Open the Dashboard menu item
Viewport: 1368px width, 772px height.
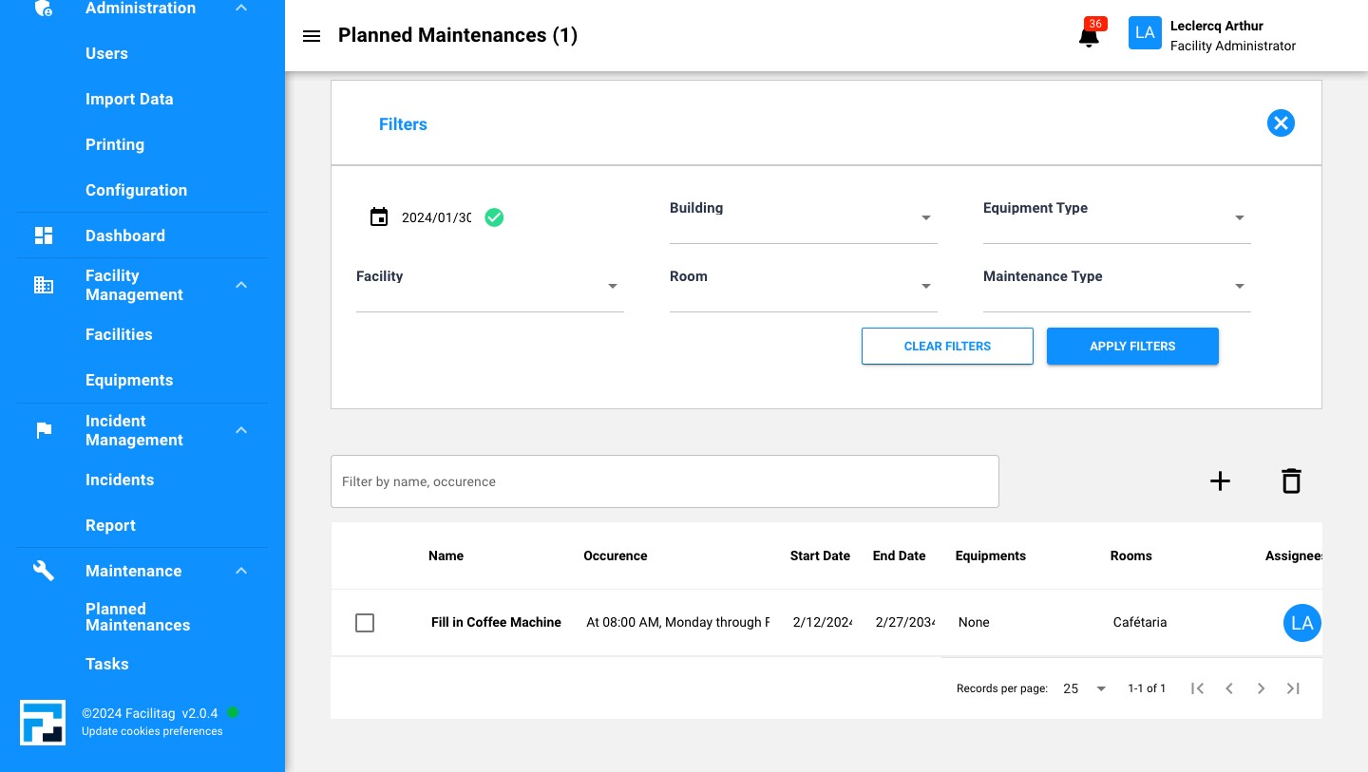(x=125, y=235)
